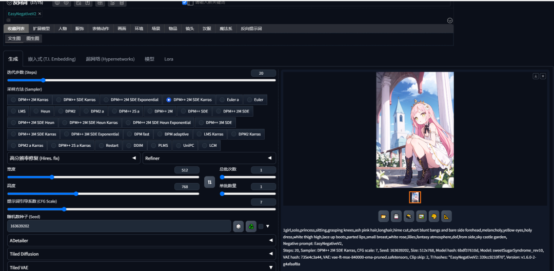The width and height of the screenshot is (554, 271).
Task: Switch to the 生成 tab
Action: tap(13, 59)
